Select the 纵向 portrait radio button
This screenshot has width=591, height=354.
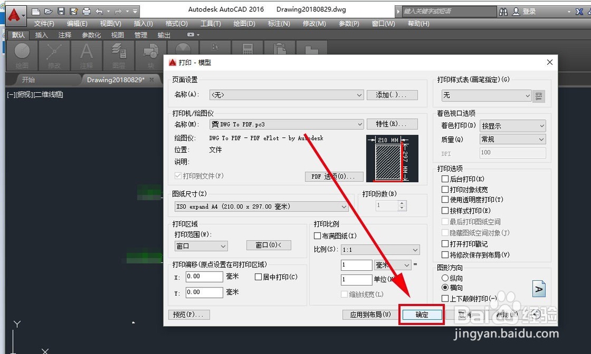tap(445, 278)
